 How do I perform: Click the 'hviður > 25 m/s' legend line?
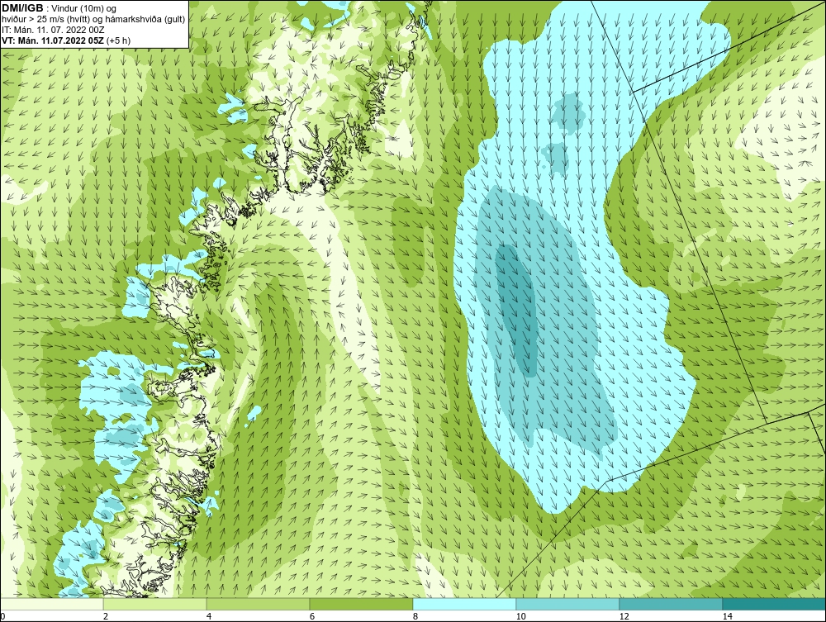[93, 19]
